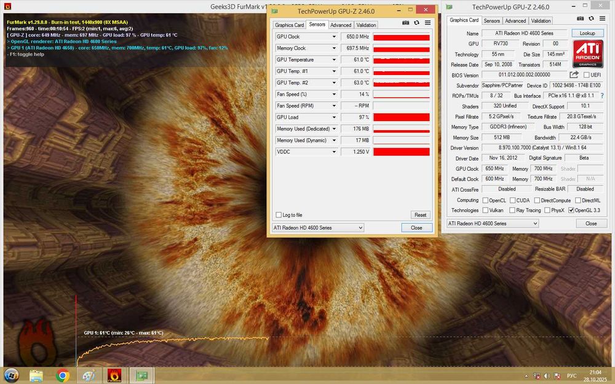Toggle the UEFI checkbox
This screenshot has height=384, width=615.
(x=586, y=75)
